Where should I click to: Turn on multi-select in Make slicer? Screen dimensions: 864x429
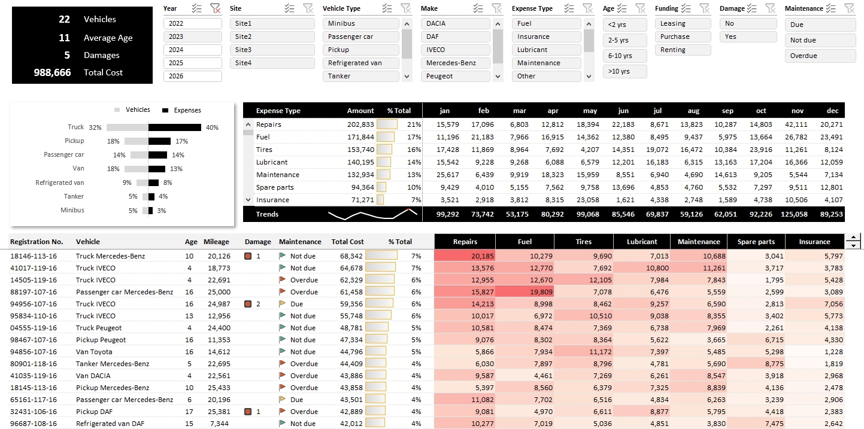478,8
